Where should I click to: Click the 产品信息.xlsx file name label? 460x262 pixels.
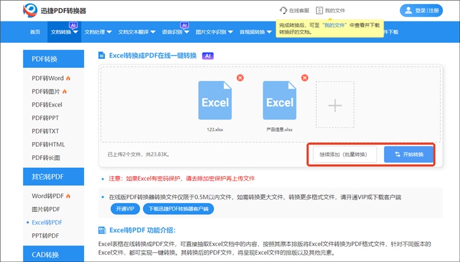[279, 129]
